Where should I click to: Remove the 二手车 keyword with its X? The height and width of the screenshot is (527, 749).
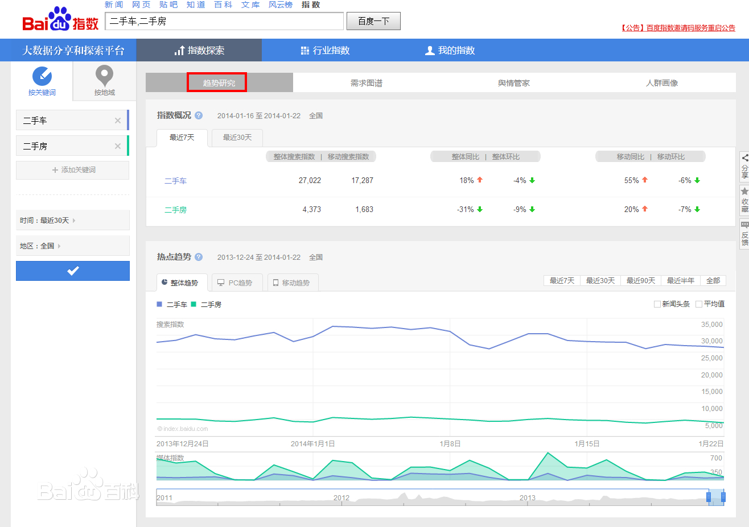point(118,121)
